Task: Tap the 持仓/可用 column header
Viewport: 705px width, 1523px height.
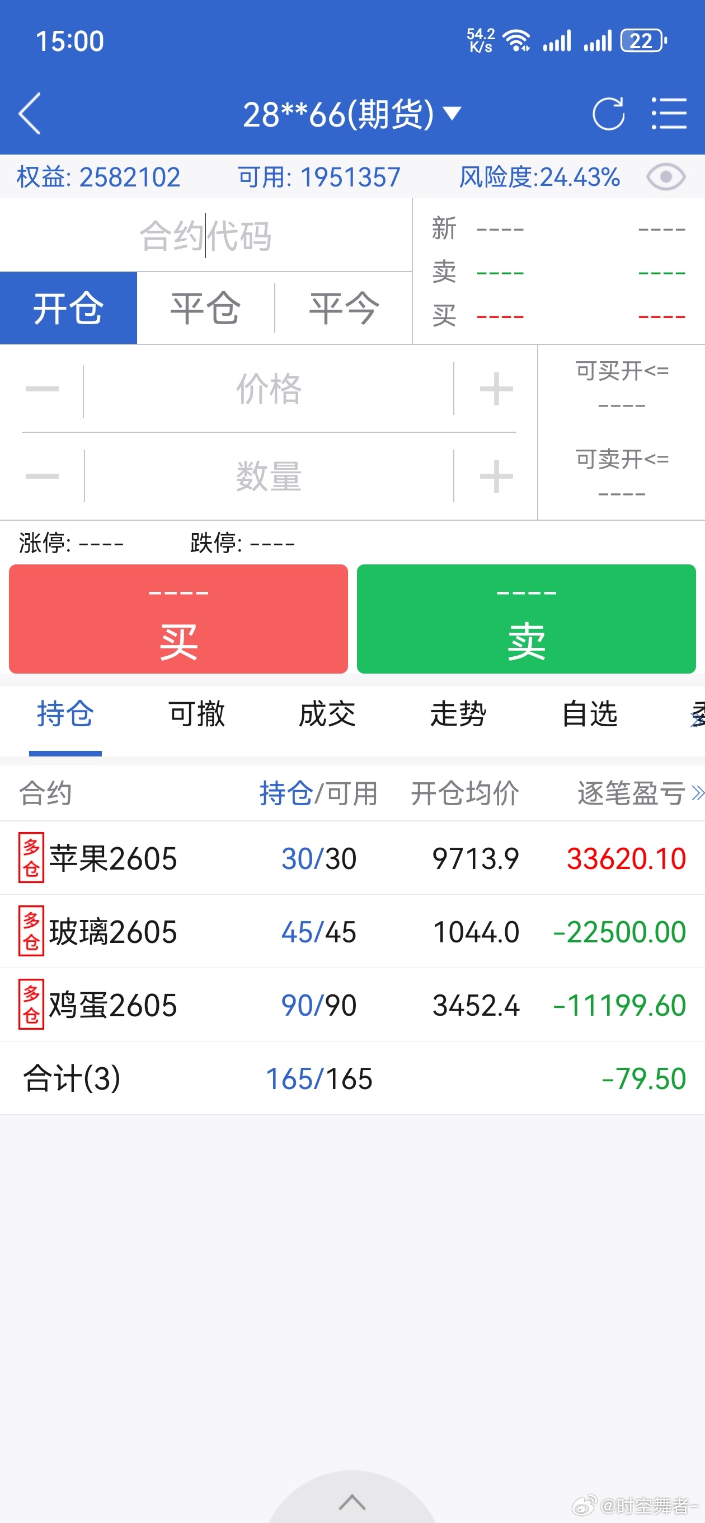Action: click(318, 793)
